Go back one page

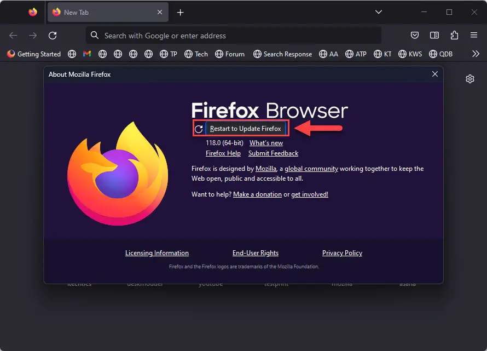(x=13, y=36)
